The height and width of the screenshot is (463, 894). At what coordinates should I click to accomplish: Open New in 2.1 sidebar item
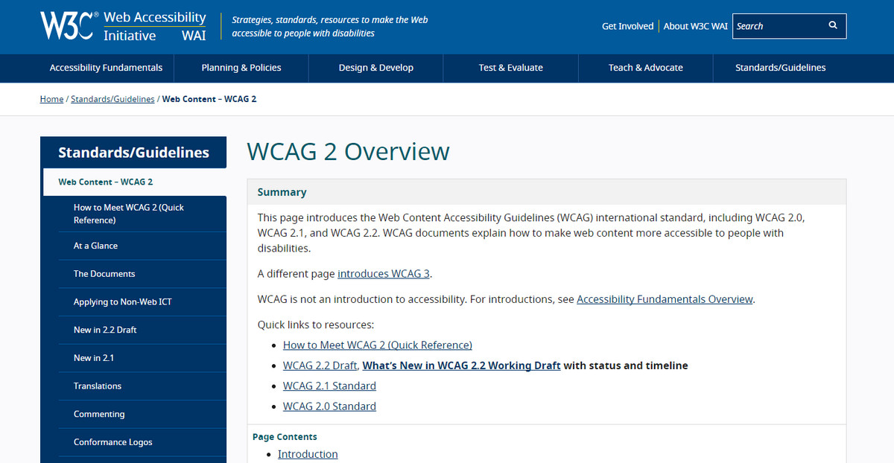pyautogui.click(x=142, y=358)
